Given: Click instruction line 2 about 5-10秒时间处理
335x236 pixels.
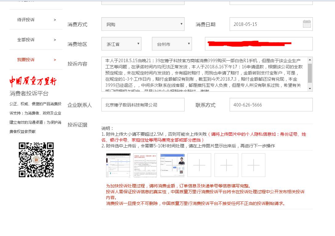Looking at the screenshot, I should pos(188,146).
